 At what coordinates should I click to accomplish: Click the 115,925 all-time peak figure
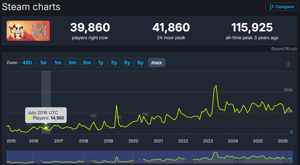pos(252,27)
